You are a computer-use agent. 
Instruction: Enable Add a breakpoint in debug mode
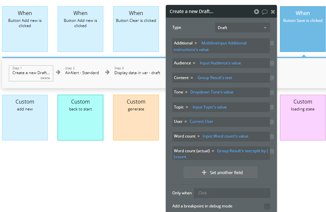(x=267, y=206)
